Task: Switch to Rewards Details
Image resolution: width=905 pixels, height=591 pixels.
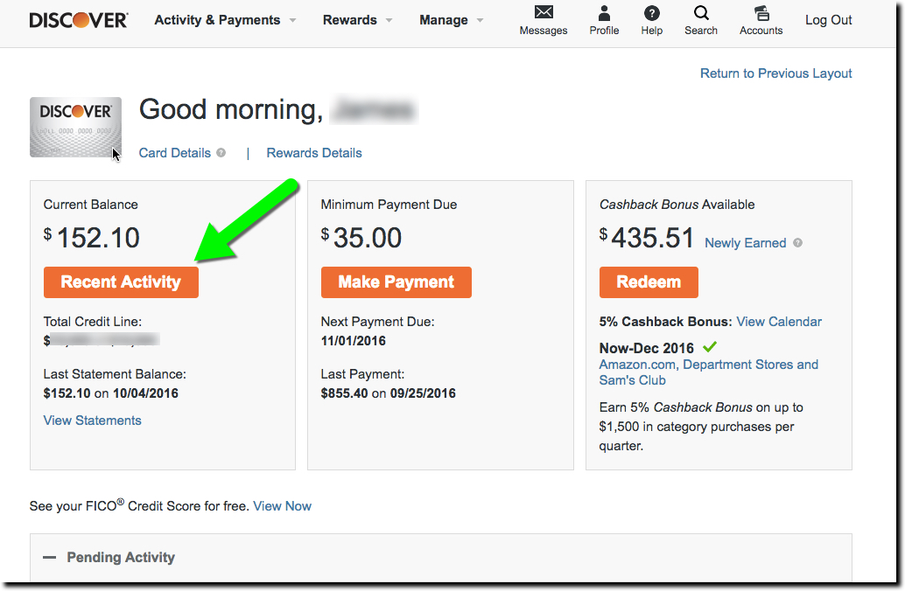Action: point(313,153)
